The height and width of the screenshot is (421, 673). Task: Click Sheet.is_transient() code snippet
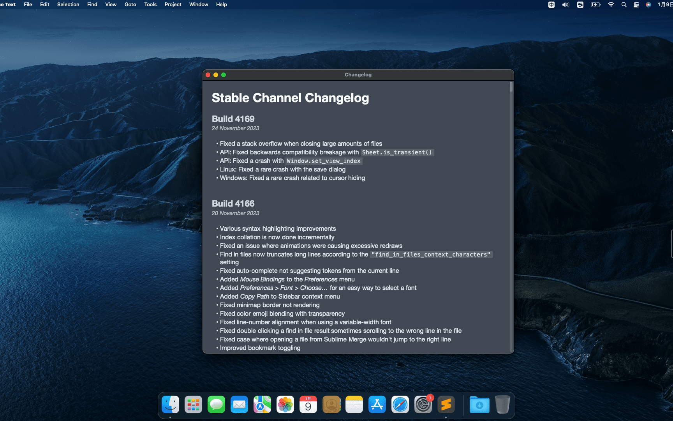397,152
